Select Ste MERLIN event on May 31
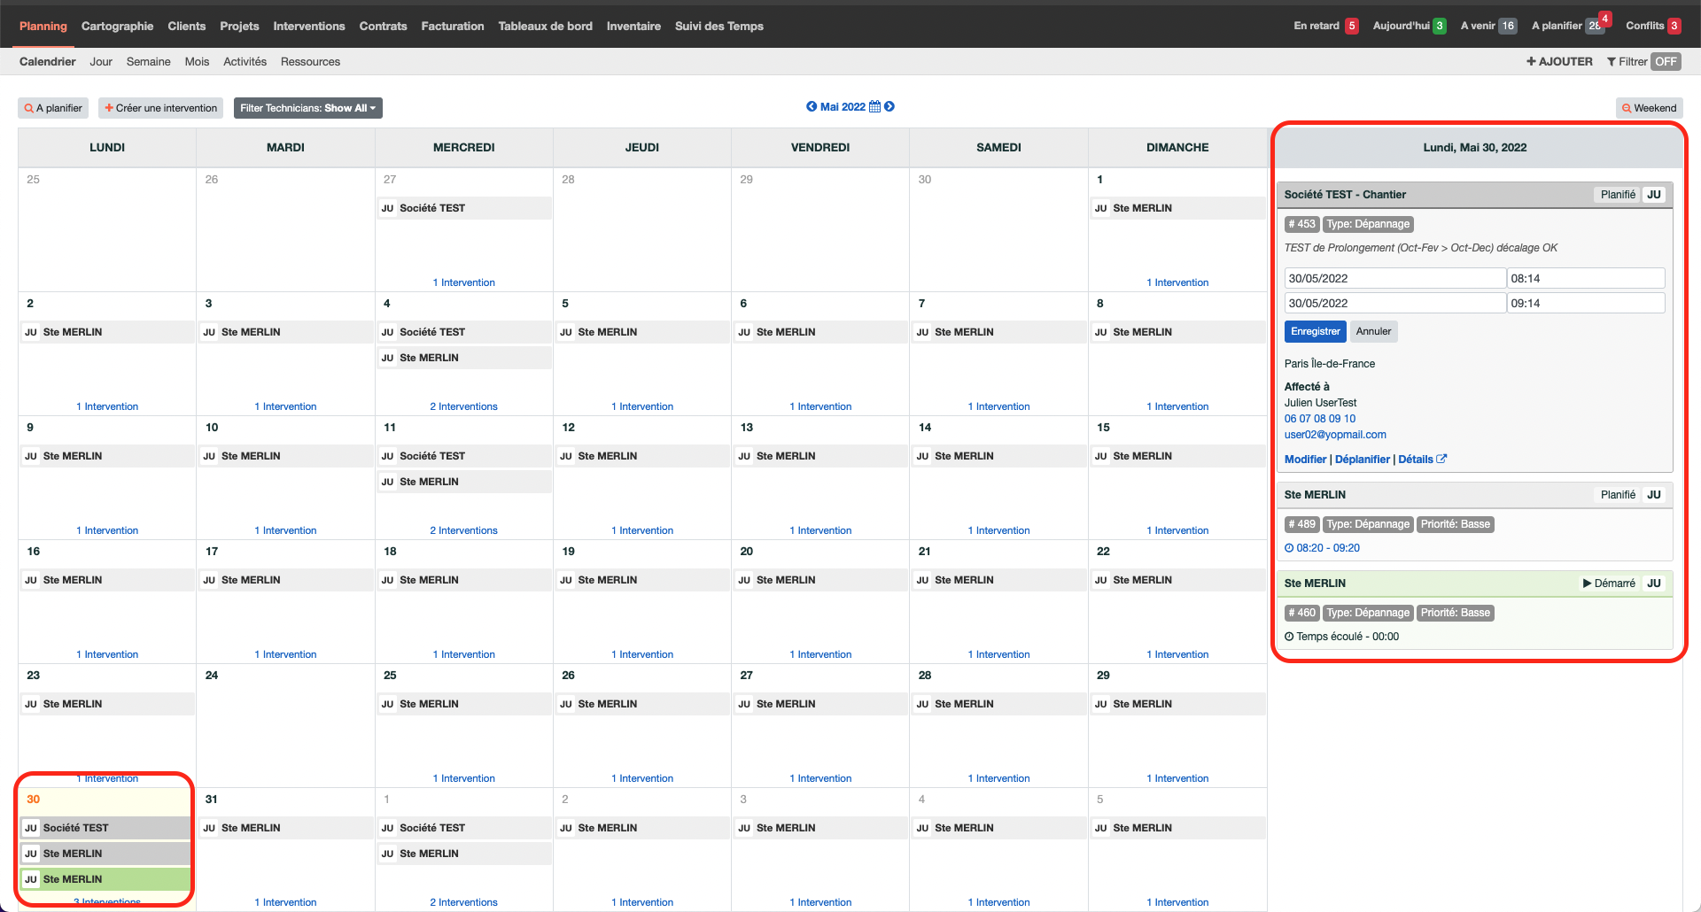This screenshot has height=912, width=1701. (285, 828)
